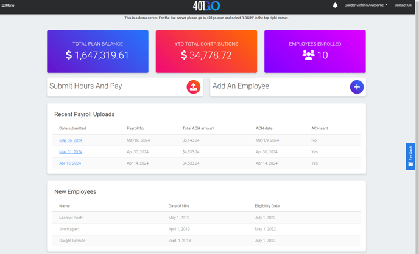Image resolution: width=419 pixels, height=254 pixels.
Task: Open the Apr 15, 2024 payroll upload
Action: tap(70, 163)
